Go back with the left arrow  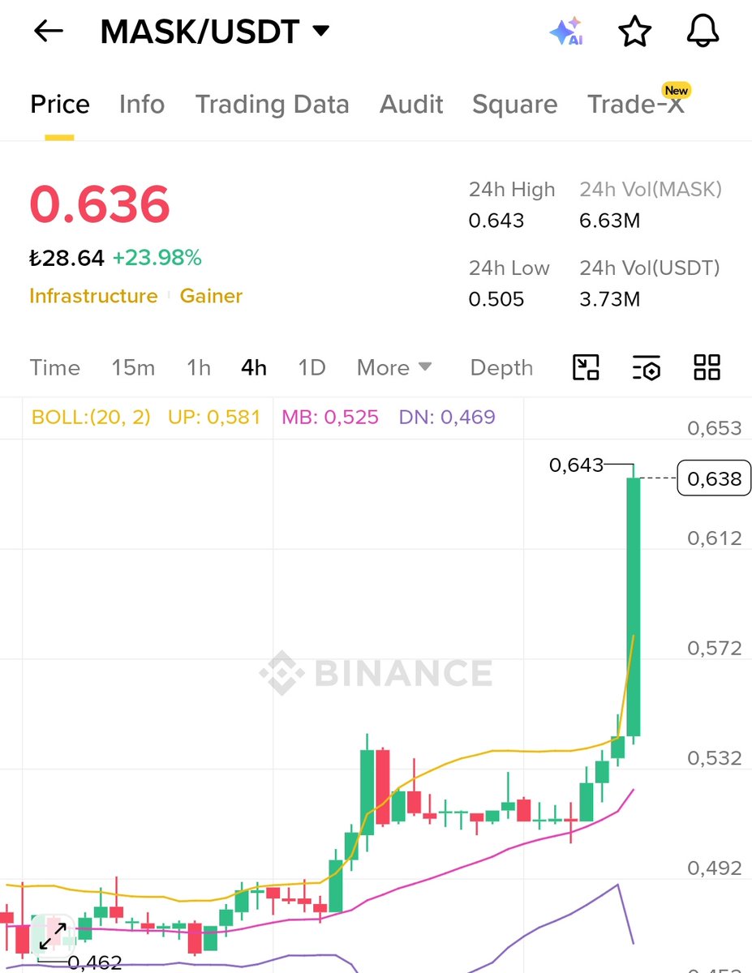[49, 32]
